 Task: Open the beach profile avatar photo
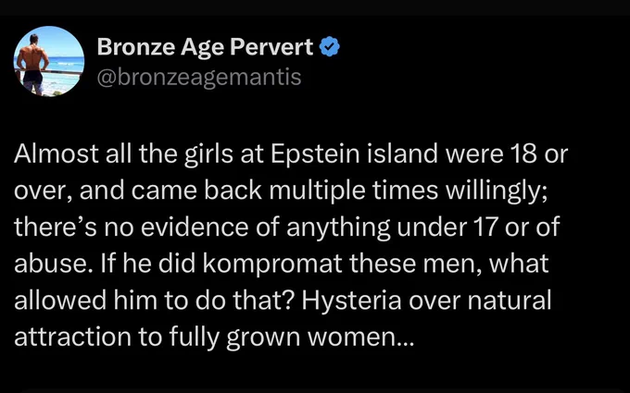(48, 61)
